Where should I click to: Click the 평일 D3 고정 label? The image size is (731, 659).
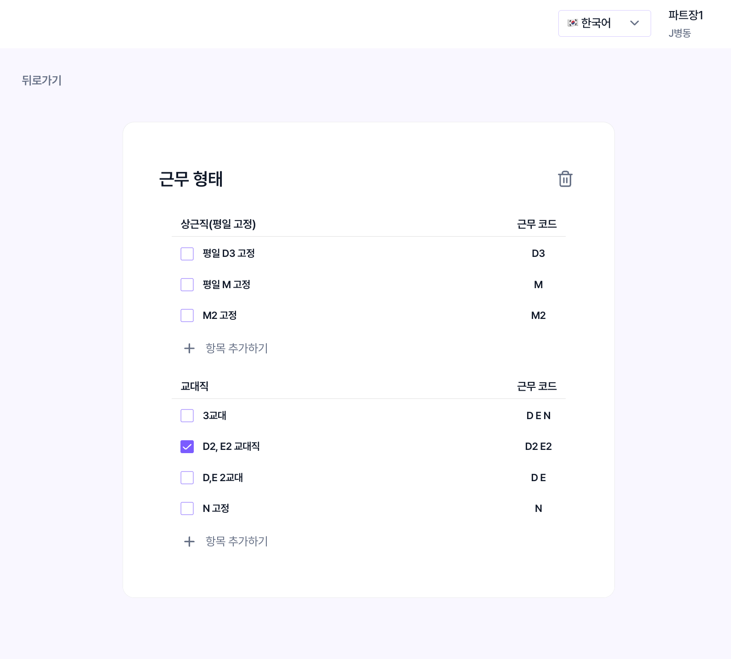coord(229,253)
